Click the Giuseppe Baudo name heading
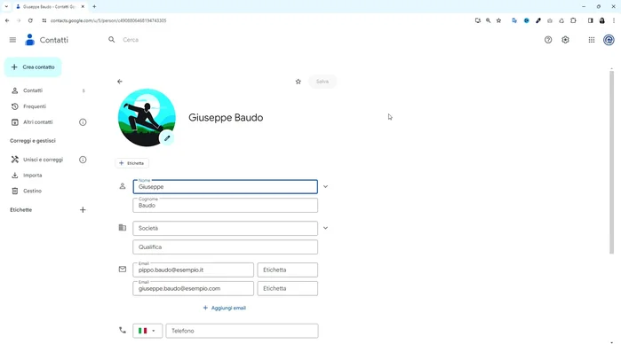621x352 pixels. pyautogui.click(x=226, y=118)
